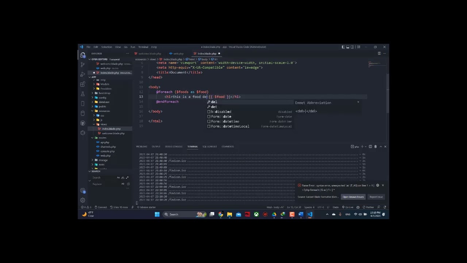The image size is (467, 263).
Task: Open the File menu
Action: 88,47
